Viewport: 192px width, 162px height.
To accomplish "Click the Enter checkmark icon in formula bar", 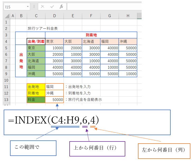I will point(52,7).
